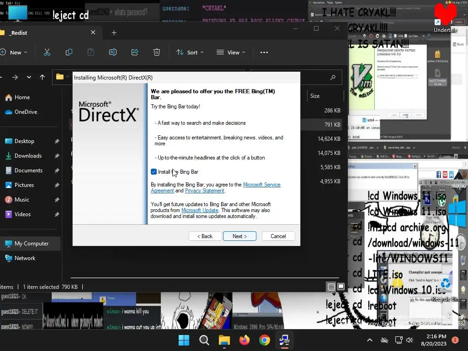Open the View dropdown
468x351 pixels.
231,52
